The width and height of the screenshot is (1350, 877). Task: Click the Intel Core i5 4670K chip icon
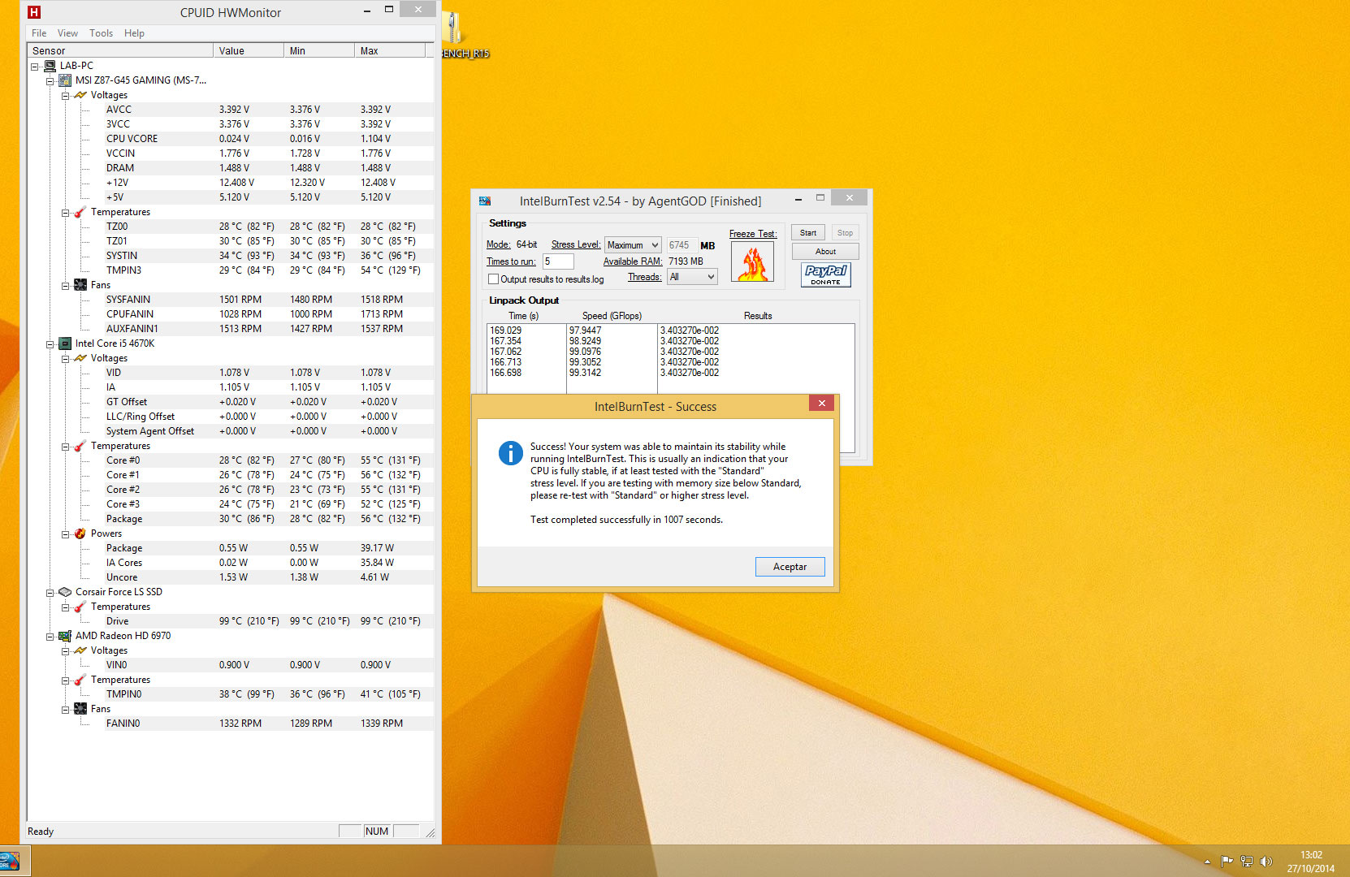point(65,343)
